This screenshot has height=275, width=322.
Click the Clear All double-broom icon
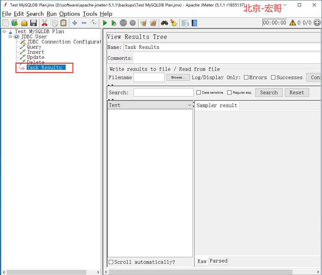153,23
